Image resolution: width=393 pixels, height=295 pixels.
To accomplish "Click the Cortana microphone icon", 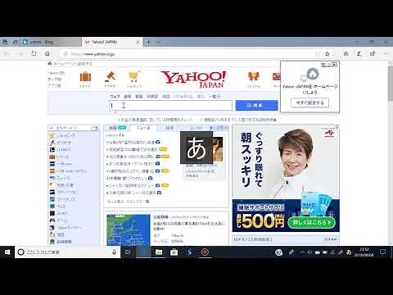I will click(114, 252).
